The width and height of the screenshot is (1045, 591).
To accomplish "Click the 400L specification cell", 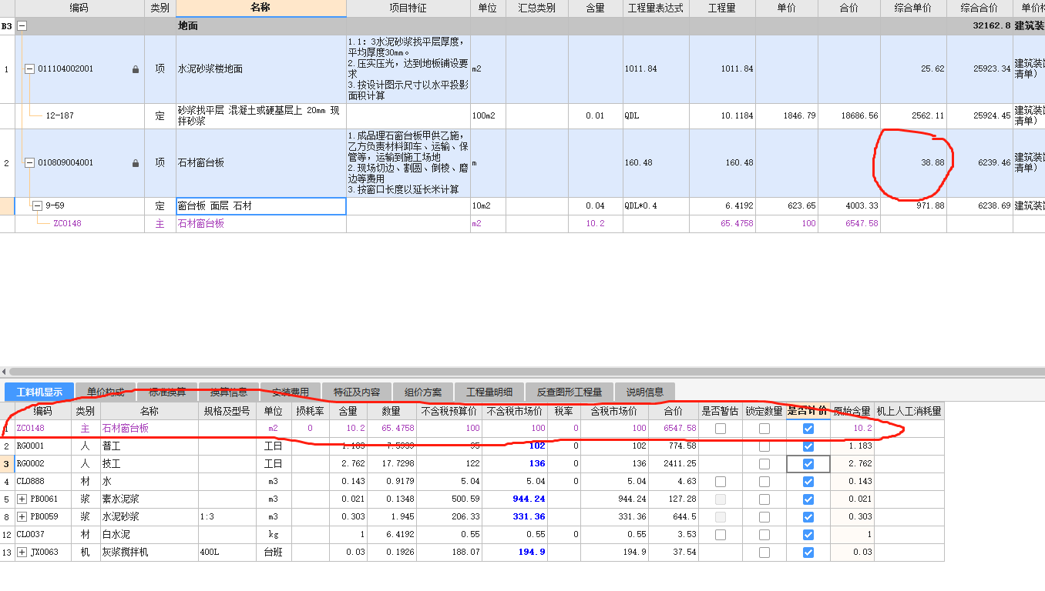I will (x=227, y=553).
